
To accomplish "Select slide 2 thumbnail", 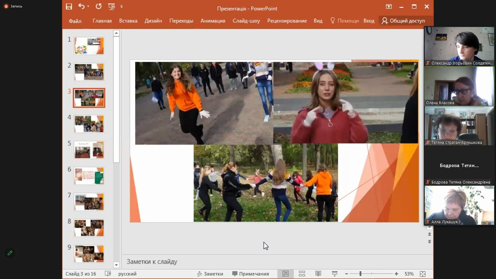I will point(89,72).
